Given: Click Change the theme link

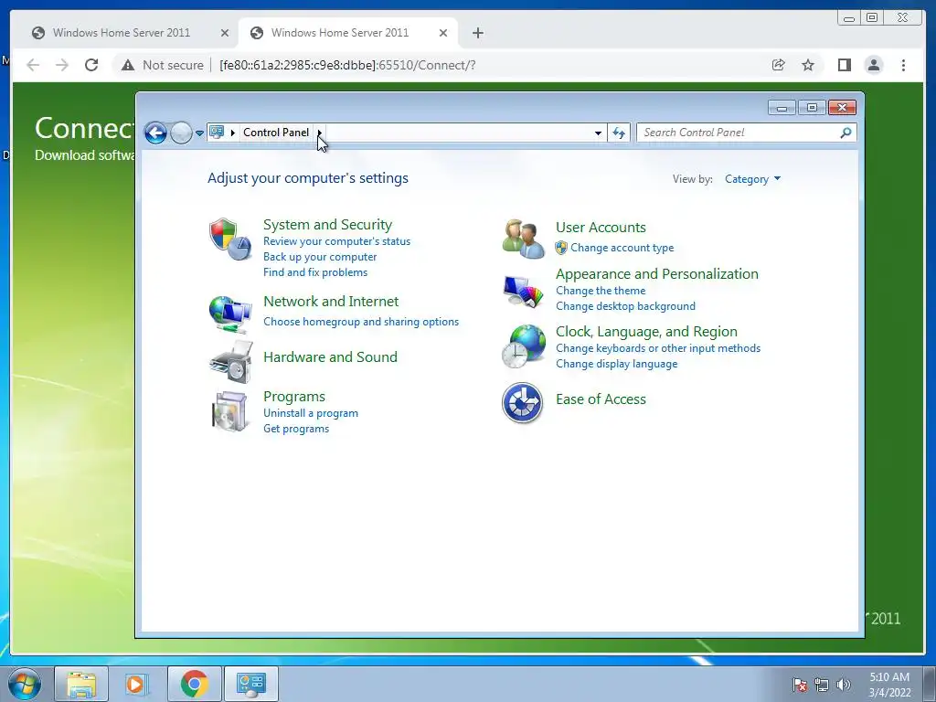Looking at the screenshot, I should click(601, 291).
